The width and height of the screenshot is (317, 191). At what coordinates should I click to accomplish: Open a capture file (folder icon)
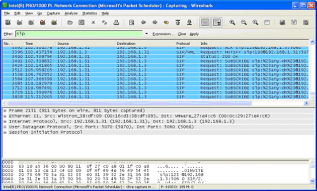[x=70, y=23]
